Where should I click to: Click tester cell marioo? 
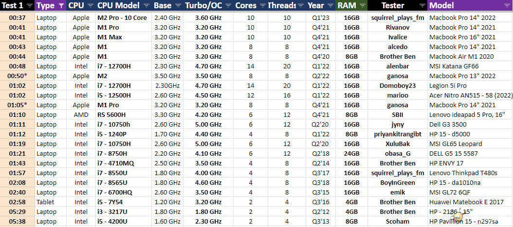[x=398, y=96]
